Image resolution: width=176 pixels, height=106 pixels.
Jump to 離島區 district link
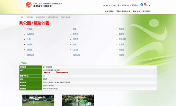122,29
